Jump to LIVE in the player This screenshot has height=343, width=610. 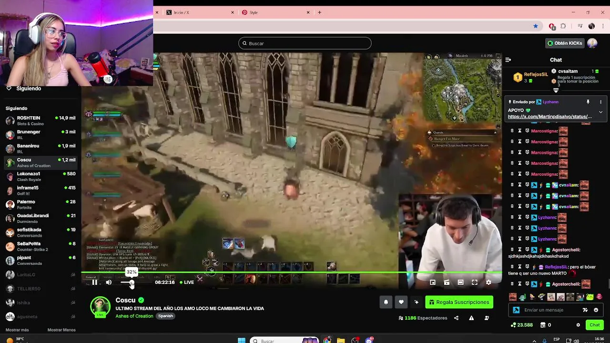187,282
